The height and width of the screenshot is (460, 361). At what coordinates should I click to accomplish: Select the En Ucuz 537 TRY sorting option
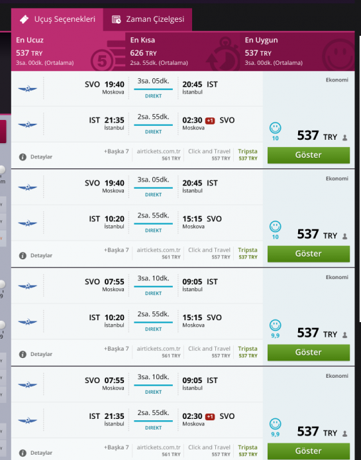pyautogui.click(x=68, y=51)
